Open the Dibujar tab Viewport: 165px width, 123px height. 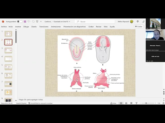tap(26, 27)
